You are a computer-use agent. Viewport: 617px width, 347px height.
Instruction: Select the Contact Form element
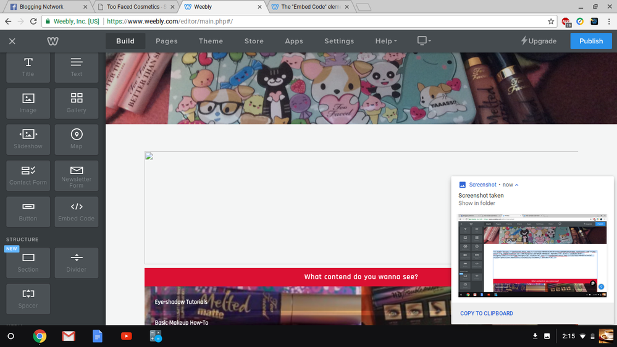coord(28,175)
